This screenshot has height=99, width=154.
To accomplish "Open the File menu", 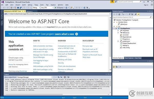I will (x=2, y=5).
